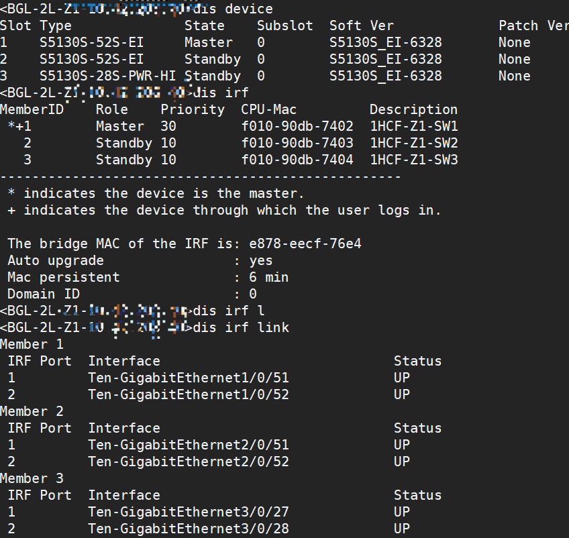This screenshot has width=569, height=538.
Task: Click interface Ten-GigabitEthernet3/0/28
Action: click(188, 529)
